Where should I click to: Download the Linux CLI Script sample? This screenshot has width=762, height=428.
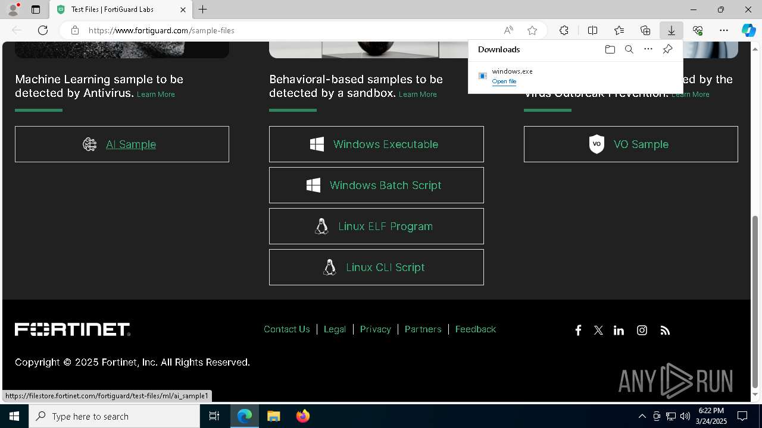click(376, 267)
